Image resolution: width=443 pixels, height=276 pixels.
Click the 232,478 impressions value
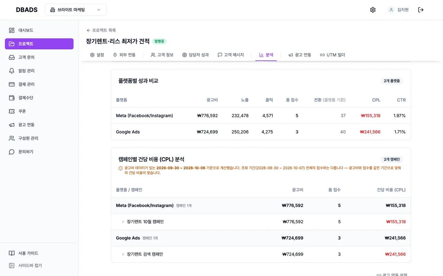click(x=240, y=116)
